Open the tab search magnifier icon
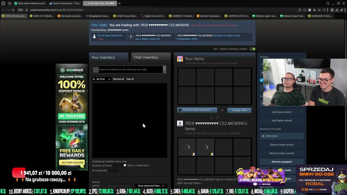This screenshot has width=347, height=195. 328,4
